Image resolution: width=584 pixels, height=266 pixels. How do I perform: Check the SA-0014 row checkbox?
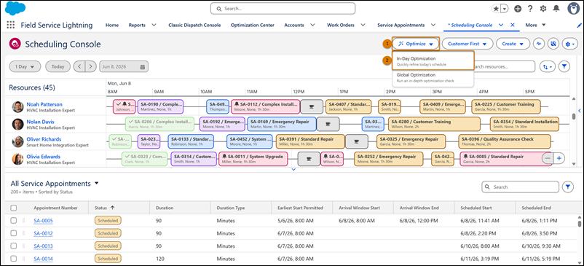tap(13, 259)
